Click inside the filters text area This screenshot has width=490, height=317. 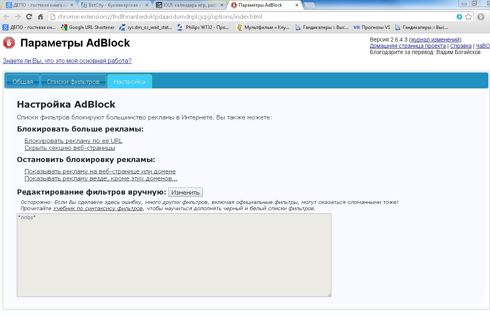click(x=174, y=255)
